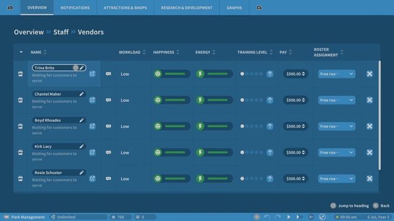
Task: Open Park Management menu
Action: [x=25, y=217]
